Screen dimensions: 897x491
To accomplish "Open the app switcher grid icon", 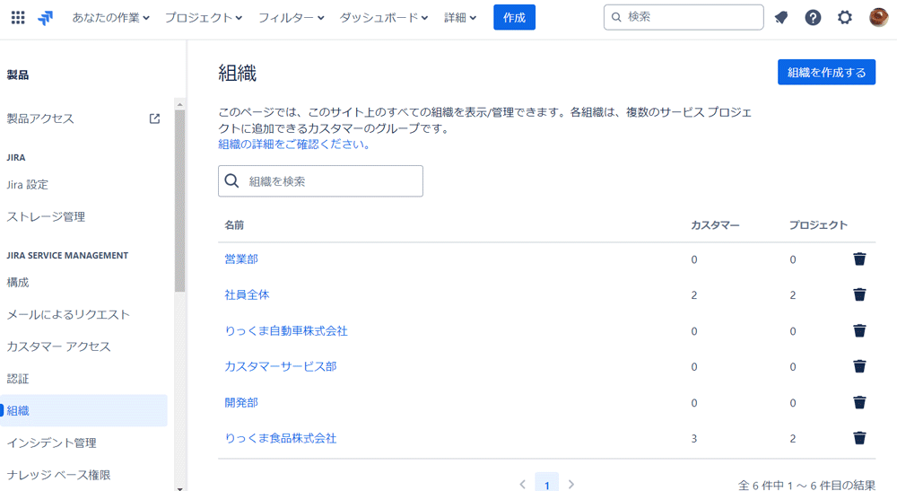I will (x=18, y=17).
